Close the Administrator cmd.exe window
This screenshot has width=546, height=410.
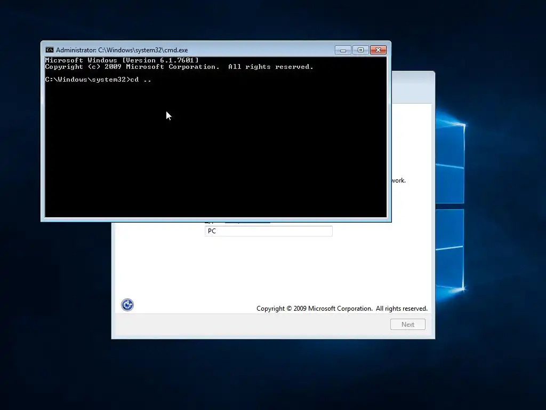click(x=378, y=50)
